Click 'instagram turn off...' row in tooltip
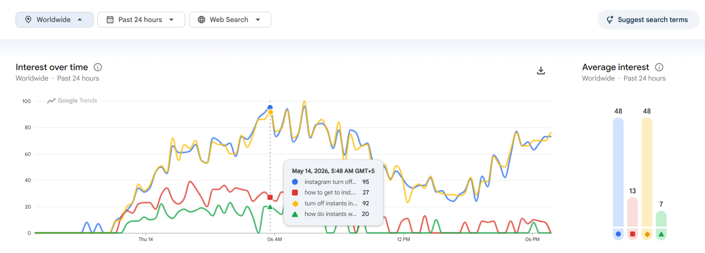 [331, 182]
